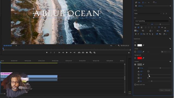Screen dimensions: 174x98
Task: Toggle Superscript text style
Action: click(x=147, y=34)
